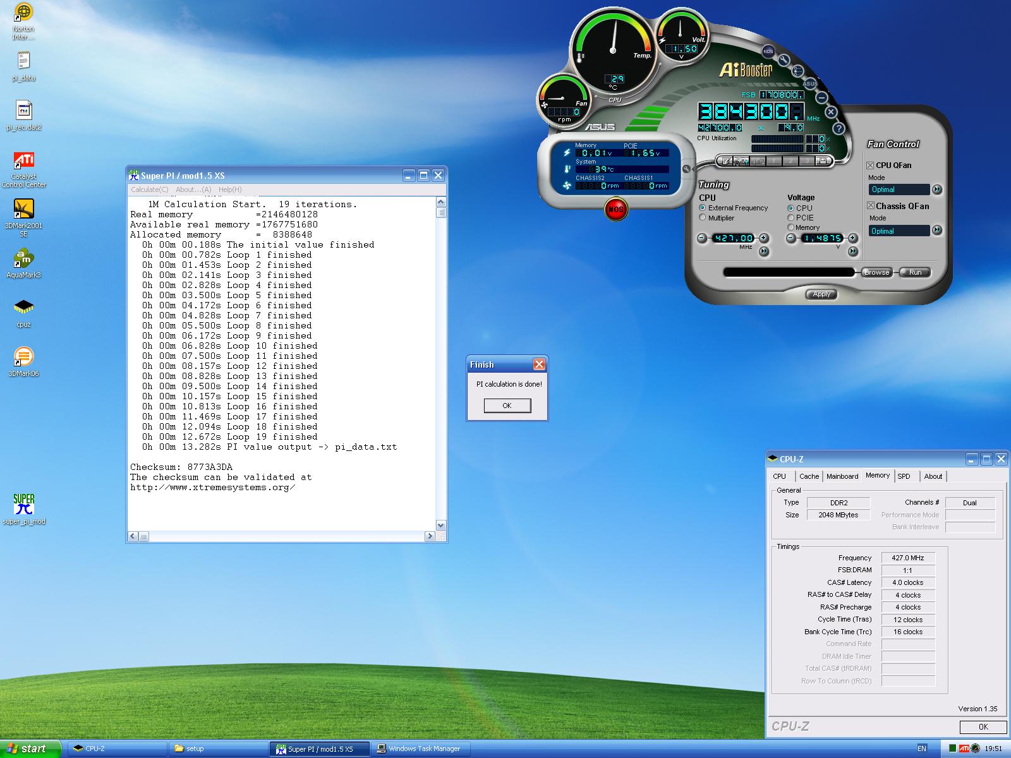This screenshot has height=758, width=1011.
Task: Select the Norton Internet desktop icon
Action: coord(23,21)
